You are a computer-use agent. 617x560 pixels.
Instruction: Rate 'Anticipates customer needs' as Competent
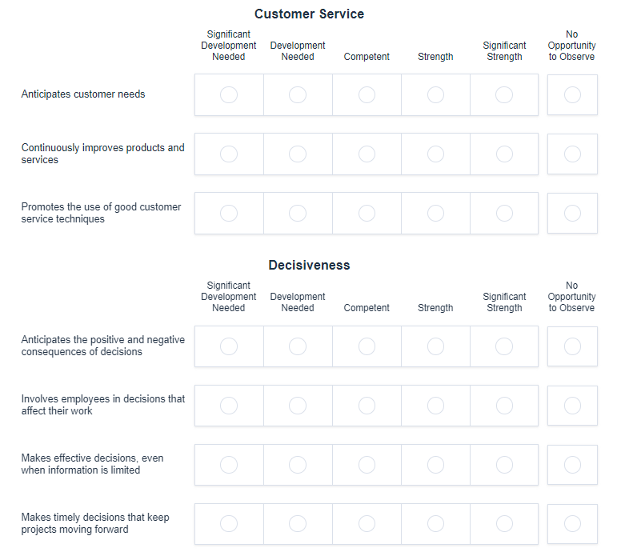[367, 95]
